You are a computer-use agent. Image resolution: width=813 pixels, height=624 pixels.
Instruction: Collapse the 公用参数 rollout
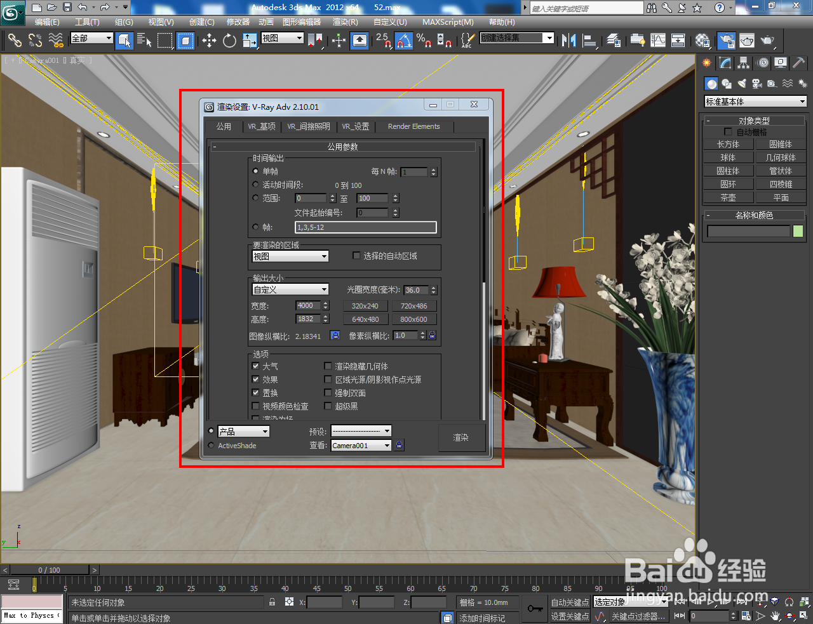coord(343,147)
